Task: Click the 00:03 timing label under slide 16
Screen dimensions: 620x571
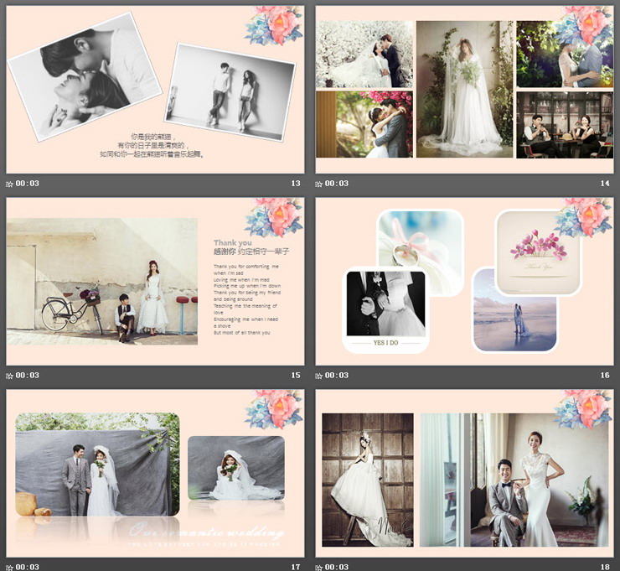Action: click(337, 376)
